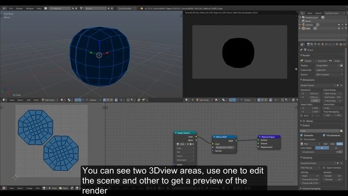
Task: Click the scene selector field in top bar
Action: [x=96, y=9]
